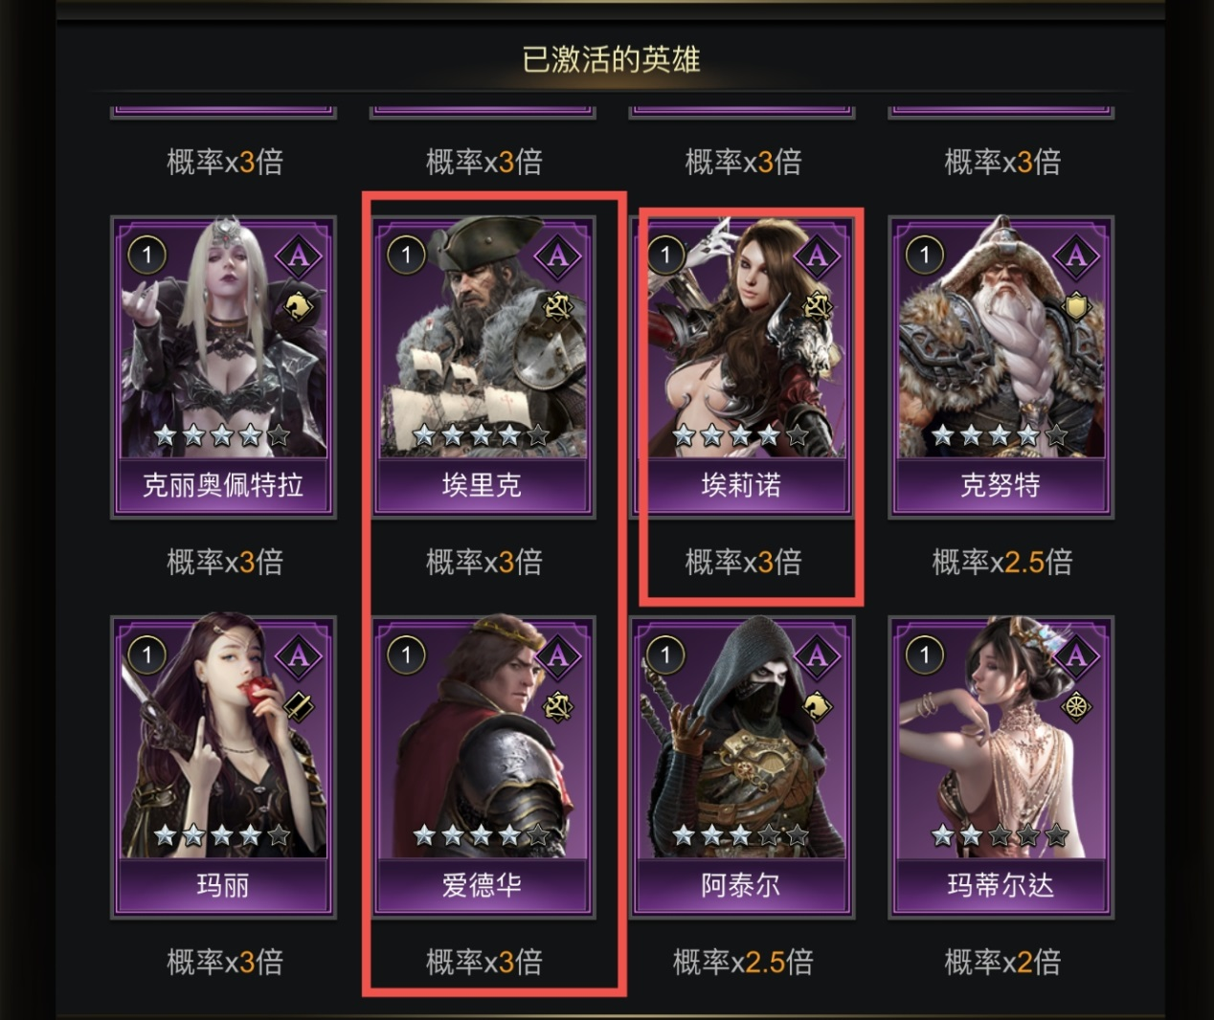Click the 玛丽 name label
The image size is (1214, 1020).
[223, 885]
